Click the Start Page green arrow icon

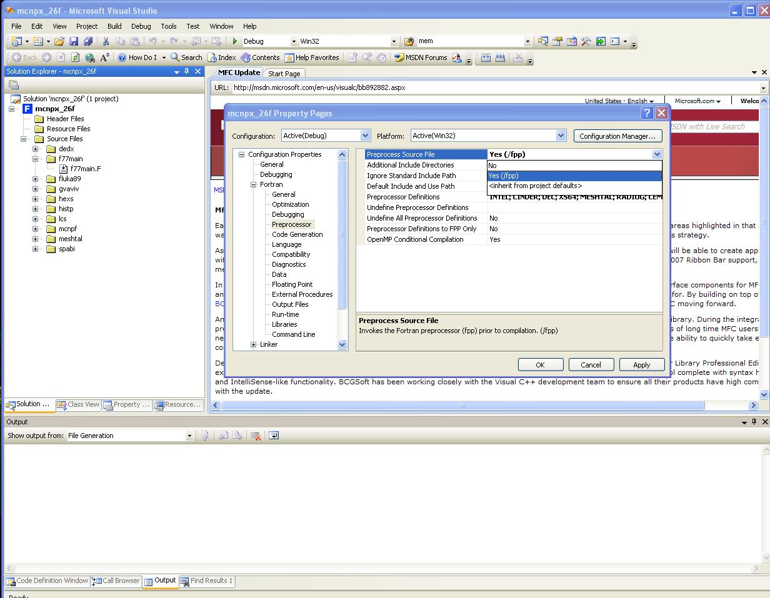pyautogui.click(x=601, y=41)
